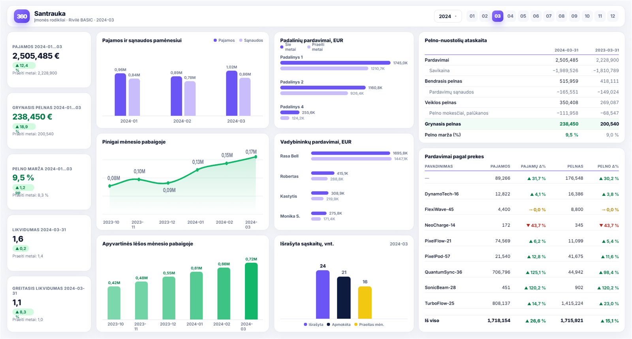Click the FlexiWave-45 product row
The width and height of the screenshot is (632, 339).
tap(522, 210)
